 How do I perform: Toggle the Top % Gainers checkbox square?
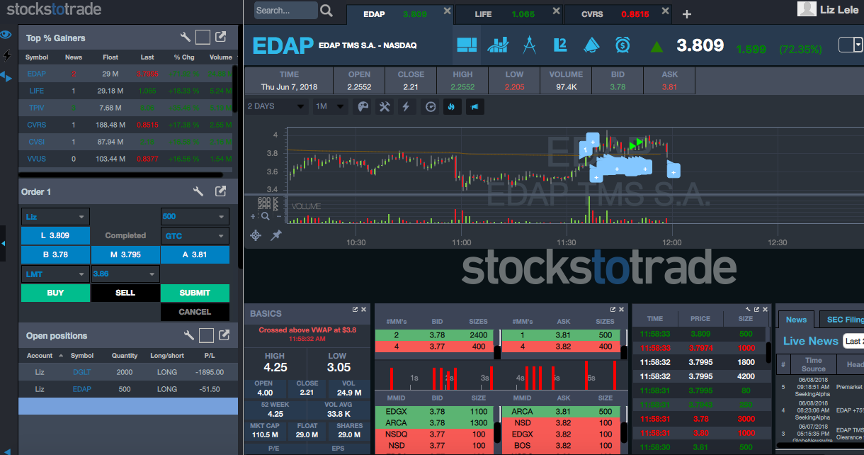point(203,38)
